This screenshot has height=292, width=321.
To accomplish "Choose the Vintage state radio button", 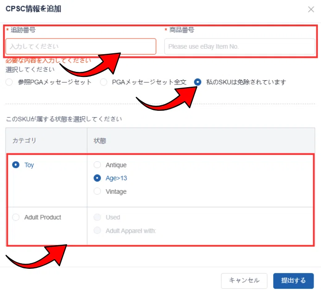I will tap(97, 191).
